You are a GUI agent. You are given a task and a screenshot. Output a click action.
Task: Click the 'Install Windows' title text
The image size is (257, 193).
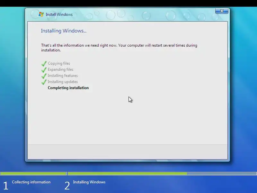[x=59, y=14]
